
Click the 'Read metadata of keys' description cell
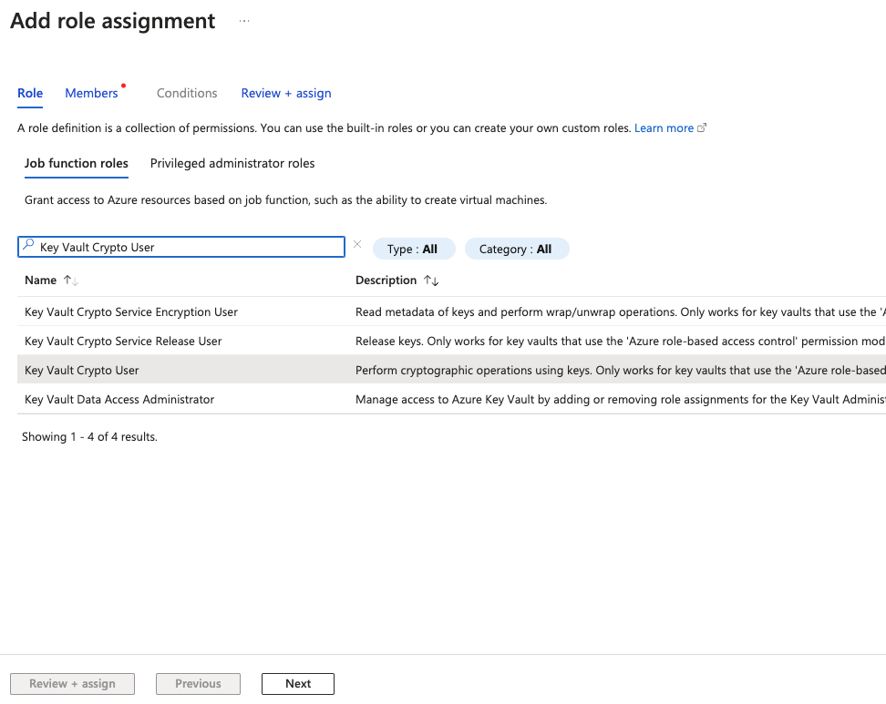tap(621, 311)
